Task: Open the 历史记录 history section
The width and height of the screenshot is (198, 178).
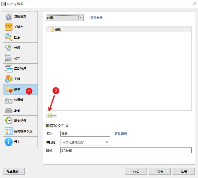Action: pos(20,121)
